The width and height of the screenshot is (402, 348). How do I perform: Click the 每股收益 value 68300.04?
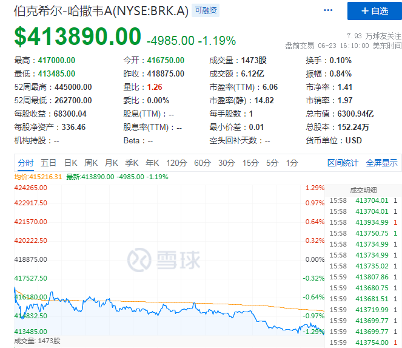tap(70, 114)
